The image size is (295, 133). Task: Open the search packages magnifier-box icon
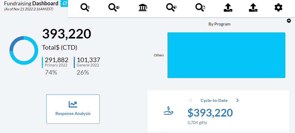pyautogui.click(x=171, y=8)
